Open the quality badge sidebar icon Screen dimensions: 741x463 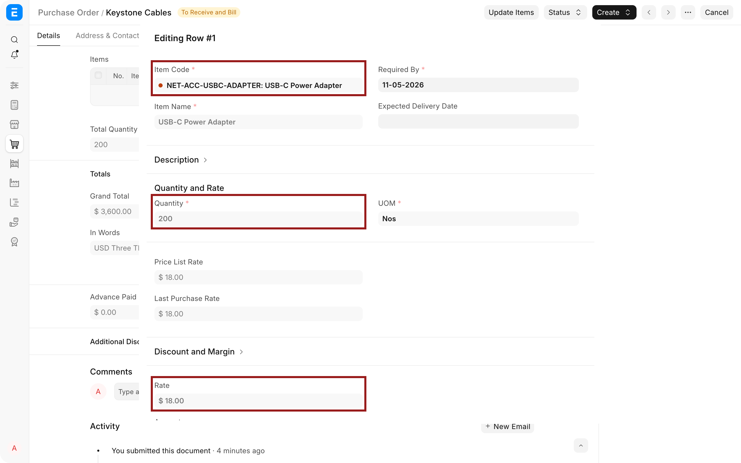tap(14, 242)
